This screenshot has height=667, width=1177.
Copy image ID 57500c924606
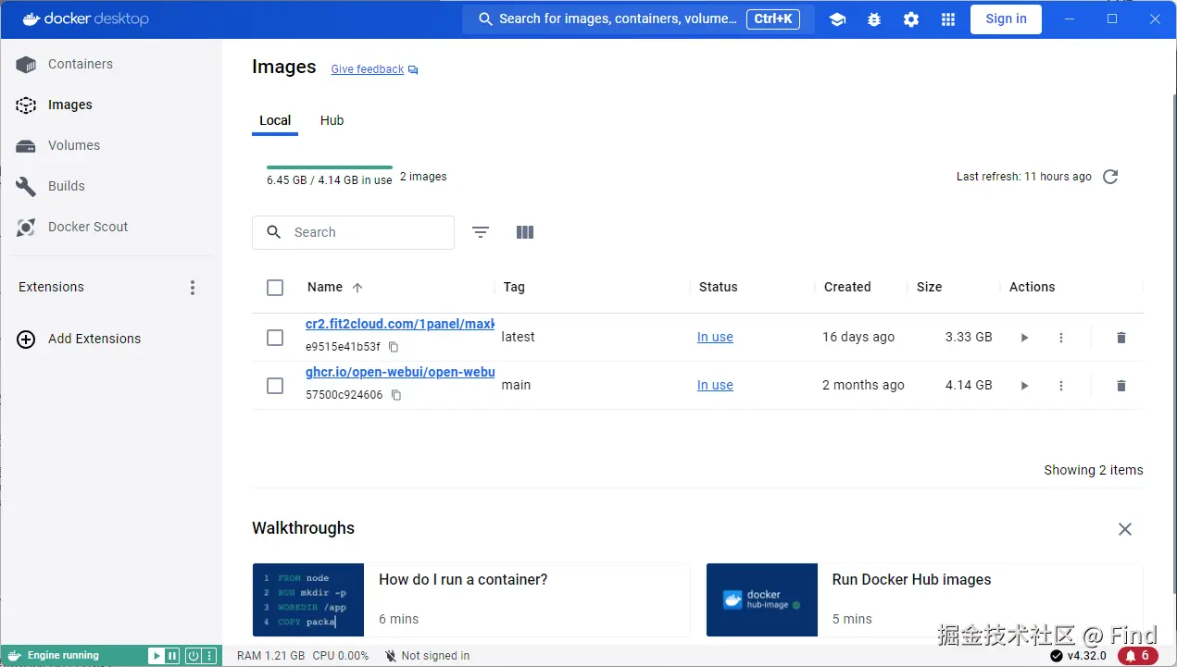[x=396, y=395]
